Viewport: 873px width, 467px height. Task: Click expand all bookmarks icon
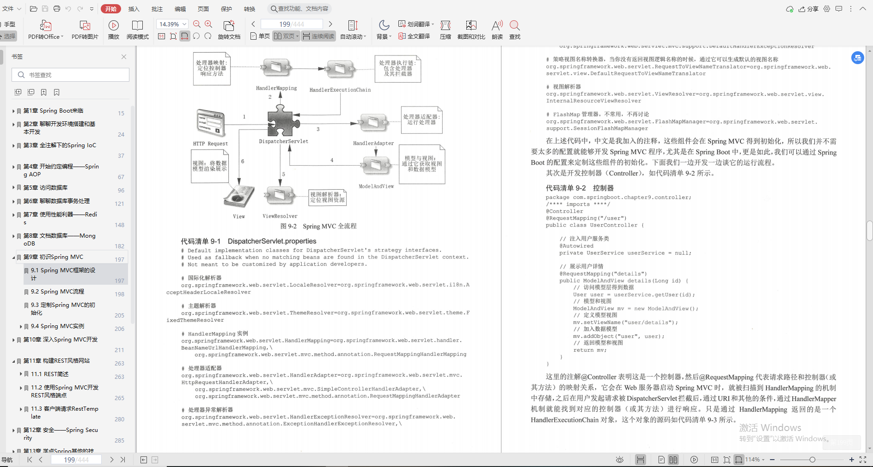point(18,92)
